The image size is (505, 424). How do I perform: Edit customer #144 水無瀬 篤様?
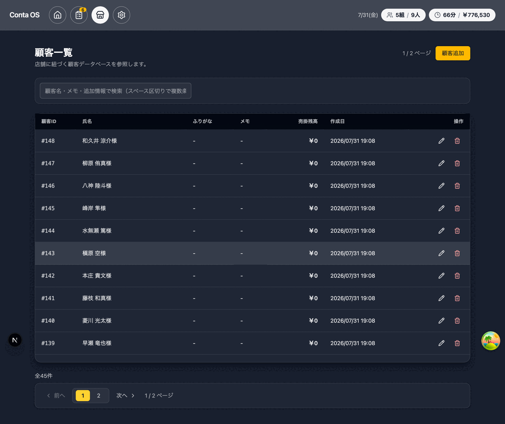tap(441, 231)
